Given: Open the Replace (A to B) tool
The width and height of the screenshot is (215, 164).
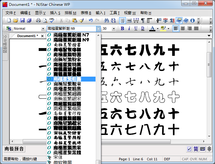Looking at the screenshot, I should (x=113, y=21).
